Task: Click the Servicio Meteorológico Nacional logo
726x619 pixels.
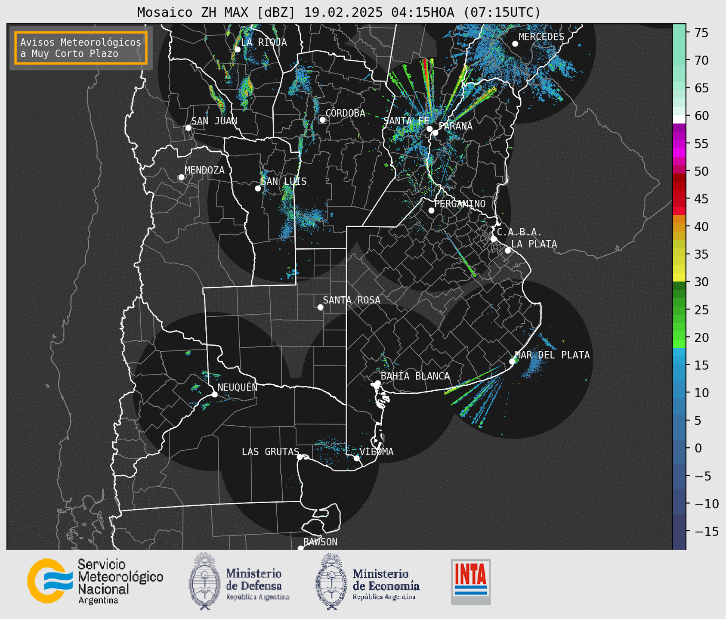Action: [95, 581]
